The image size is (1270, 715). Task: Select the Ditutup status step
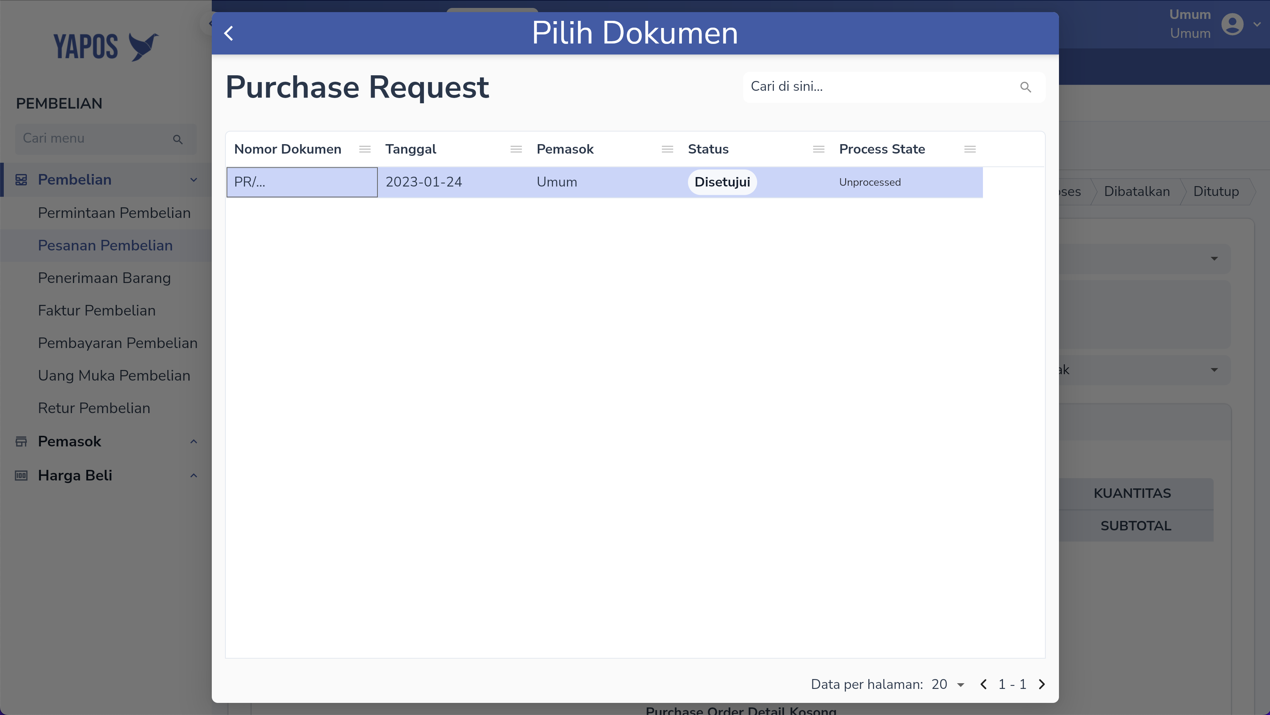1216,191
